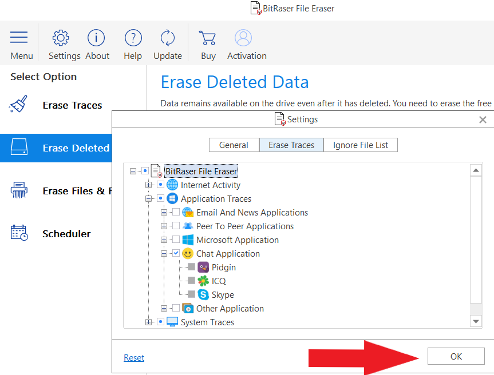Check the Other Application checkbox
The image size is (494, 375).
click(176, 308)
